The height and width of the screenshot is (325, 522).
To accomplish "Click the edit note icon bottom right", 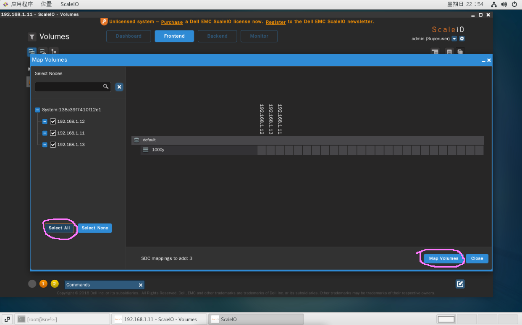I will point(460,284).
